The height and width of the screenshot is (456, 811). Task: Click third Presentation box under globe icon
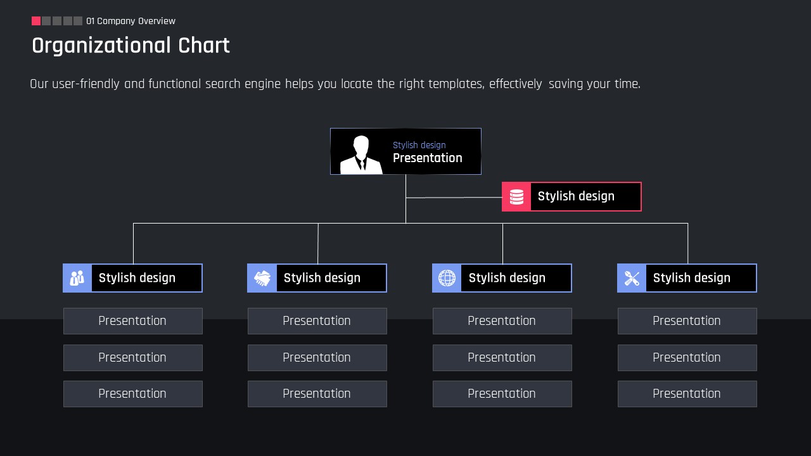502,394
